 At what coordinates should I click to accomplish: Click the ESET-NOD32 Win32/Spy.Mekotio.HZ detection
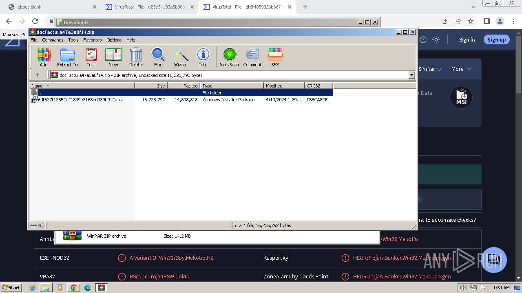[171, 258]
